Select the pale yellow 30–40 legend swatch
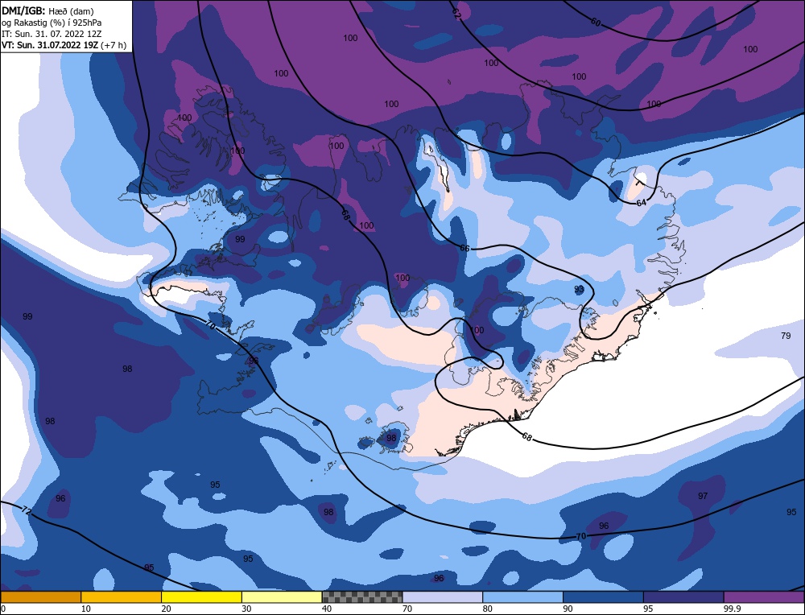 click(x=282, y=597)
